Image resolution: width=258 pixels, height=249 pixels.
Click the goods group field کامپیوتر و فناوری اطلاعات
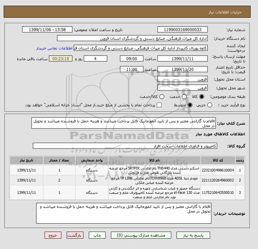point(125,146)
